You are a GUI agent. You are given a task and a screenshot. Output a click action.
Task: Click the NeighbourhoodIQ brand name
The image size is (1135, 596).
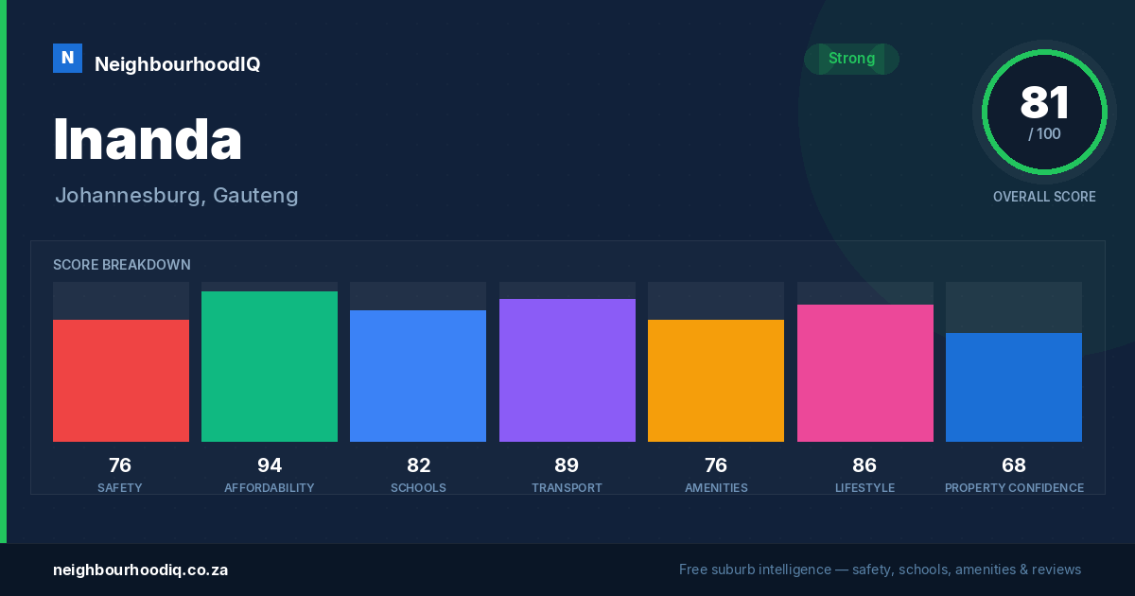pos(177,64)
